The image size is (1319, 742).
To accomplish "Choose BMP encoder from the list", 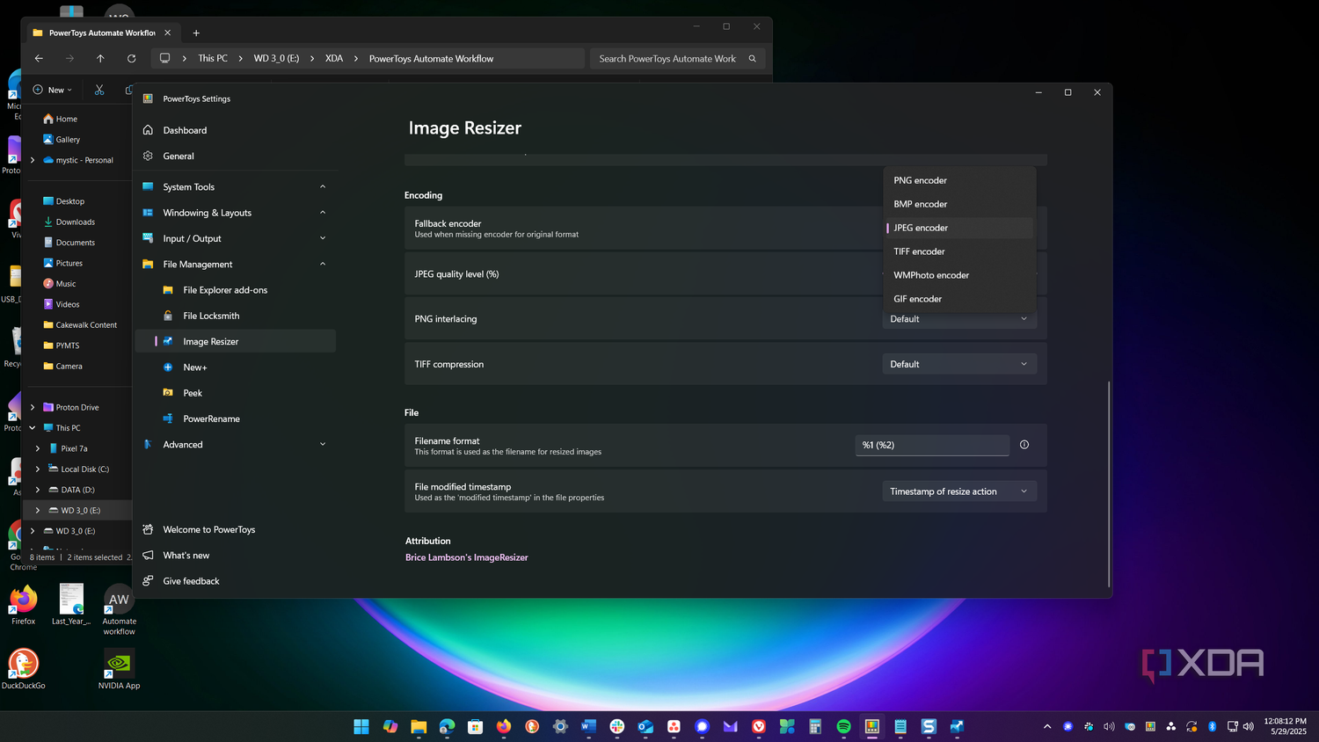I will (959, 204).
